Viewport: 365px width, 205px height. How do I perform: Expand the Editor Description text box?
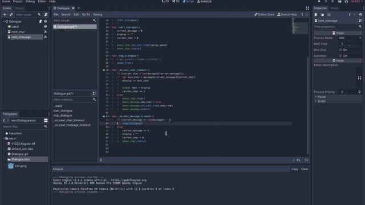pyautogui.click(x=359, y=78)
